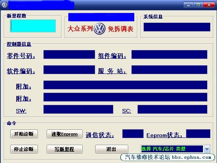
Task: Click the 通信状态 status box
Action: 133,134
